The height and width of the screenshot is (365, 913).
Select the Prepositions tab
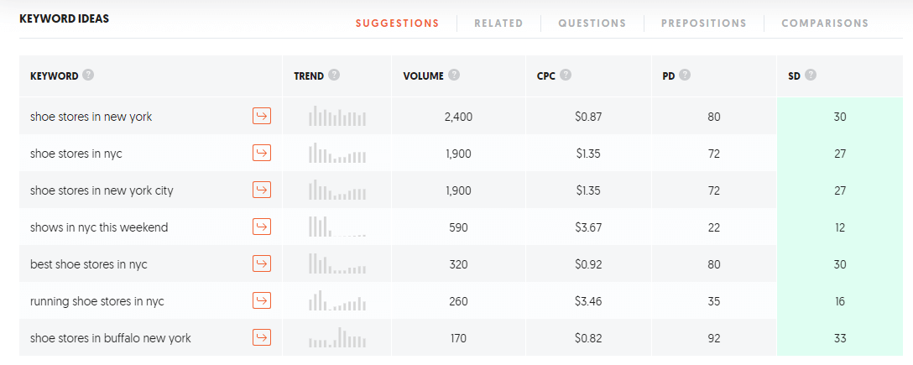[703, 23]
